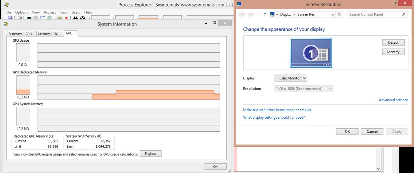
Task: Go forward in Screen Resolution window
Action: click(251, 14)
